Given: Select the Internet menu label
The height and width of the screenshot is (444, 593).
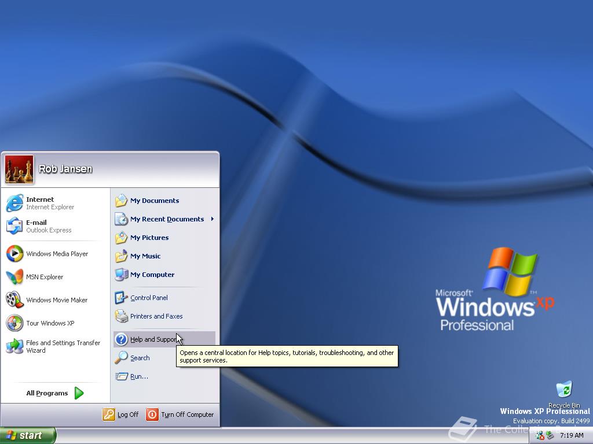Looking at the screenshot, I should [40, 199].
